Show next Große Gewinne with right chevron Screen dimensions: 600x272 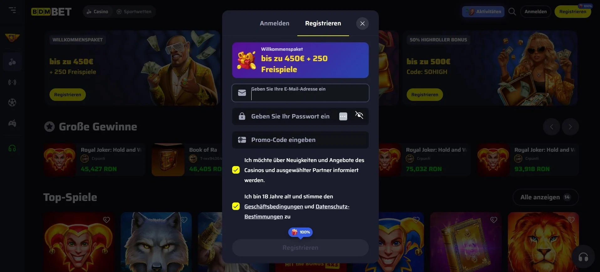pos(570,127)
